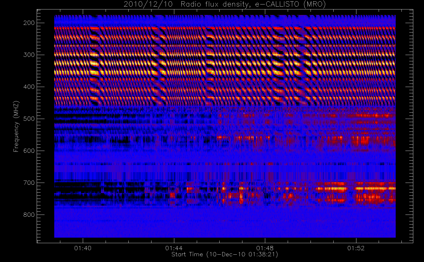Click the 01:52 time tick label

point(356,248)
